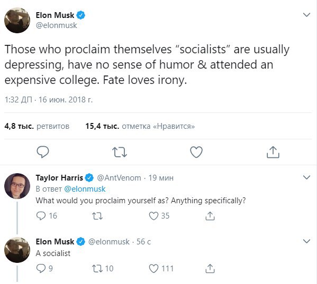Open Taylor Harris's profile picture
The width and height of the screenshot is (317, 284).
pos(17,186)
